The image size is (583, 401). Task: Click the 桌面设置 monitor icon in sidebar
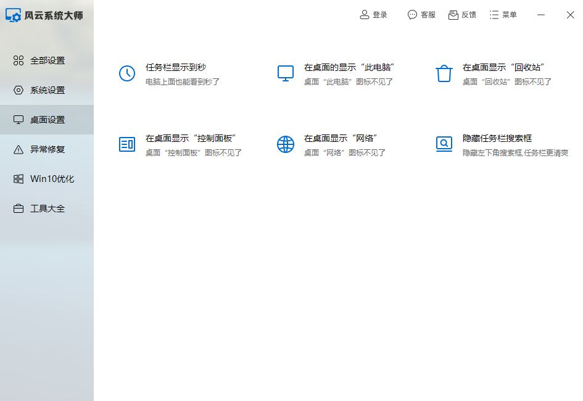19,120
